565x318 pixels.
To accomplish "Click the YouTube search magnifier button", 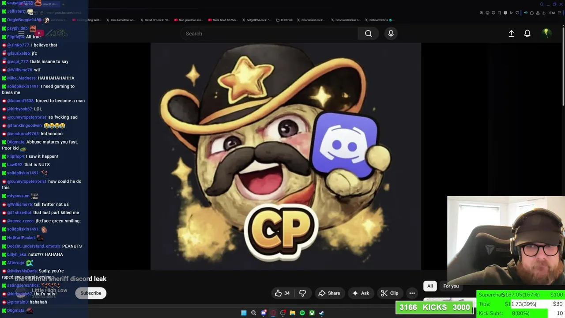I will [x=368, y=34].
